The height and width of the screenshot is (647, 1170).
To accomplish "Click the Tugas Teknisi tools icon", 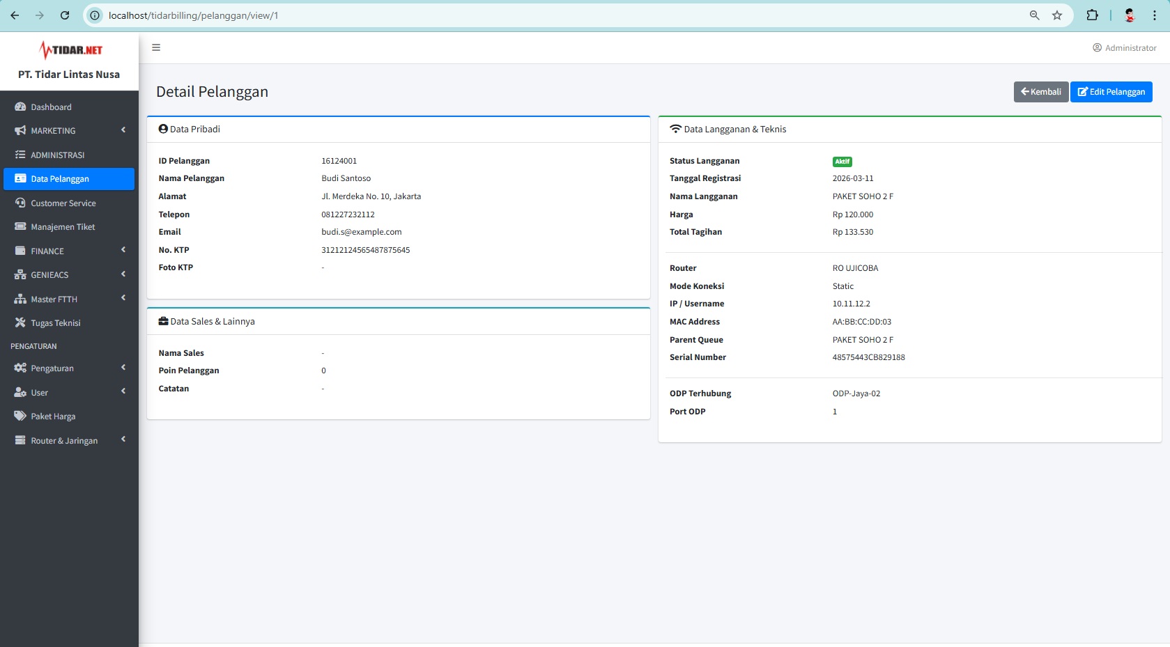I will (20, 322).
